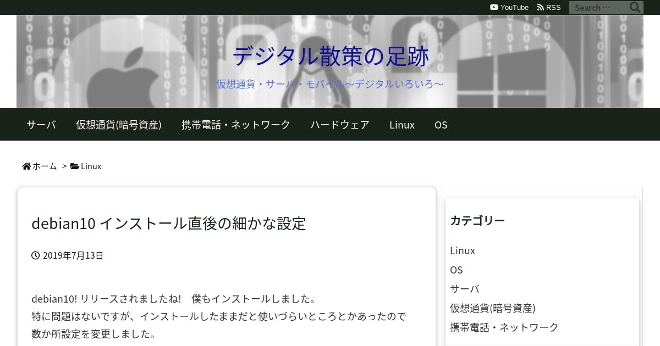Click the ホーム breadcrumb link
This screenshot has height=346, width=660.
coord(45,166)
